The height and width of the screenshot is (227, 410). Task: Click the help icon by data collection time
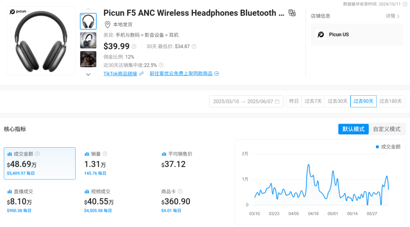(x=405, y=4)
